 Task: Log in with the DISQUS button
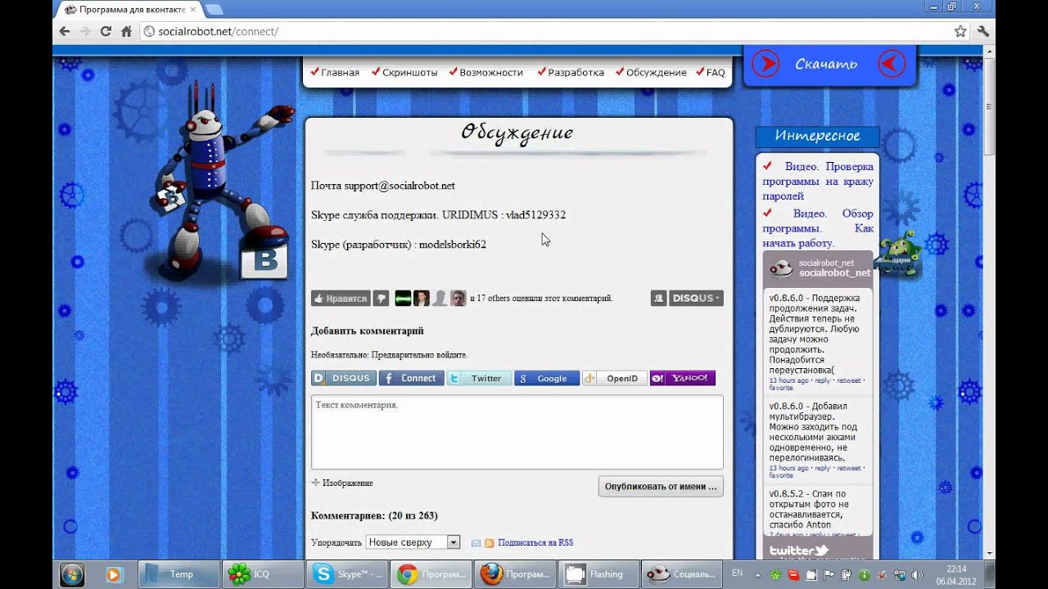pos(344,379)
